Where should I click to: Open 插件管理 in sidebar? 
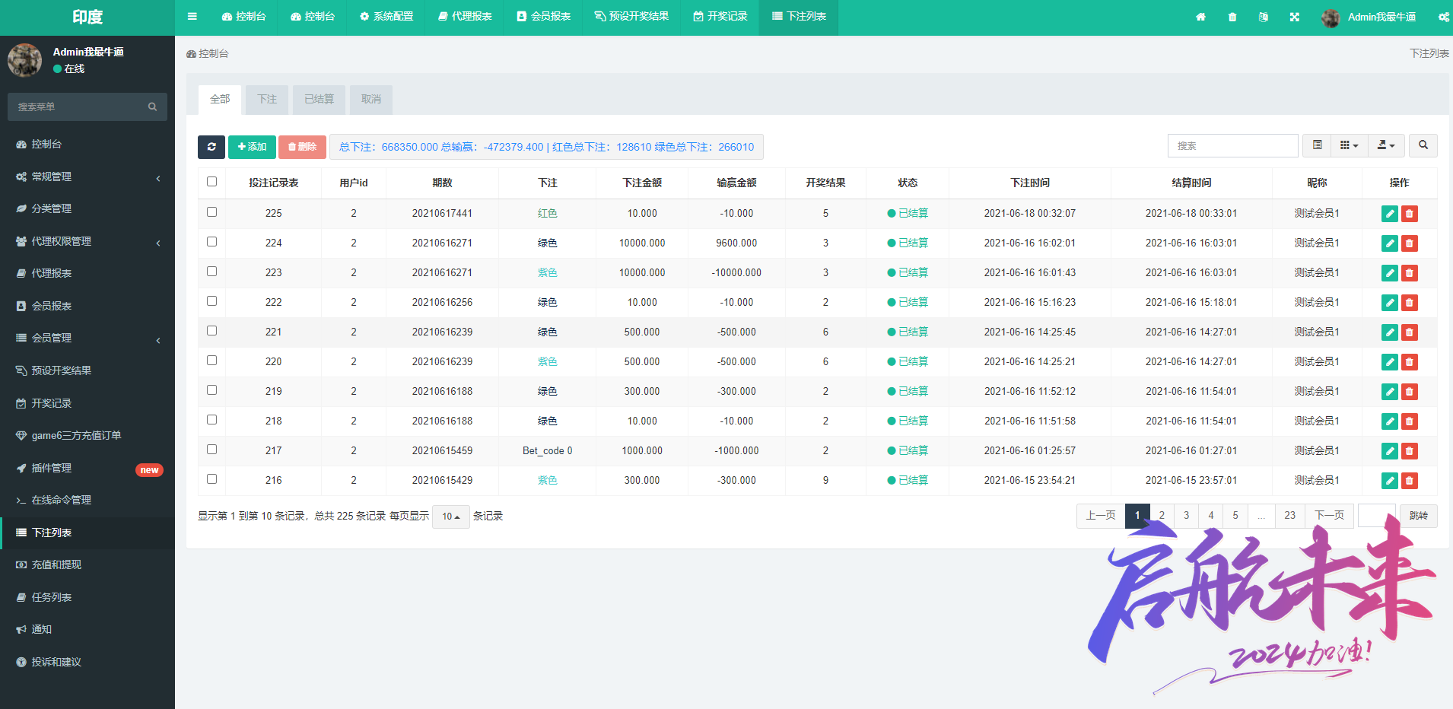pos(87,468)
